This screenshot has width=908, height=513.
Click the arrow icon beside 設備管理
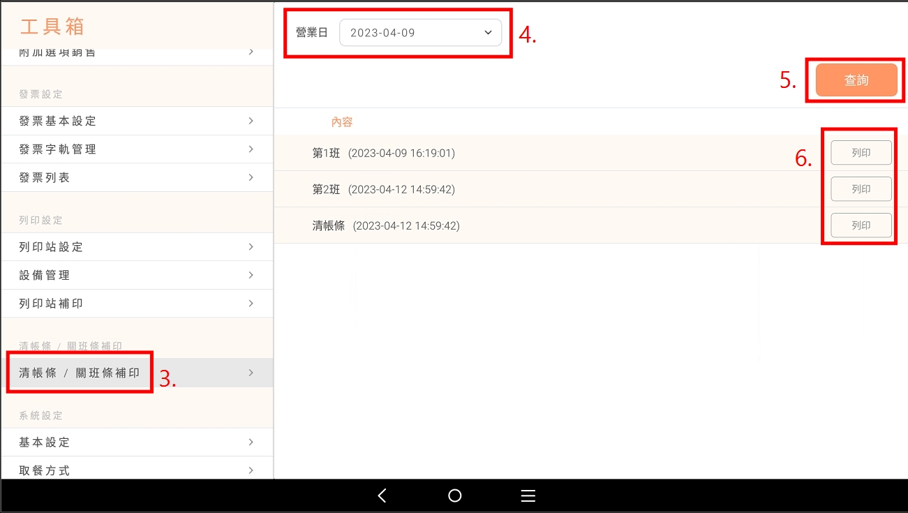251,275
